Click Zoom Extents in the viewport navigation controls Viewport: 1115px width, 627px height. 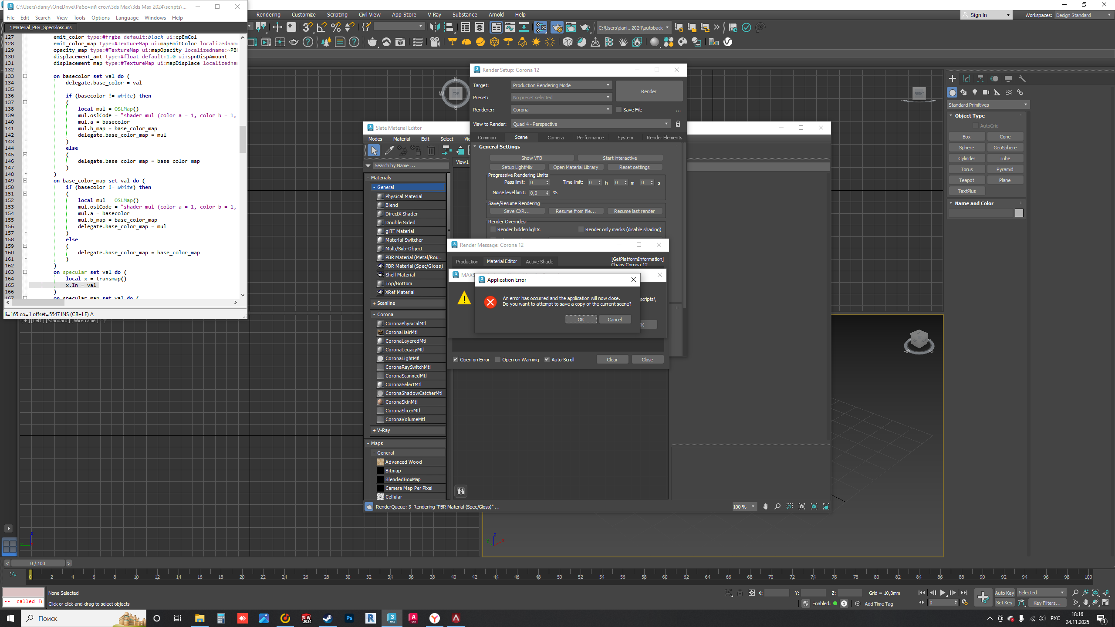[x=1096, y=593]
